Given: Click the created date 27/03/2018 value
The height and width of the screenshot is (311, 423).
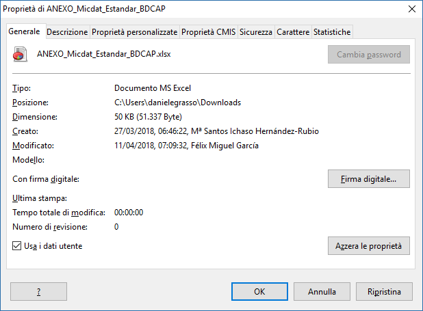Looking at the screenshot, I should [x=216, y=131].
